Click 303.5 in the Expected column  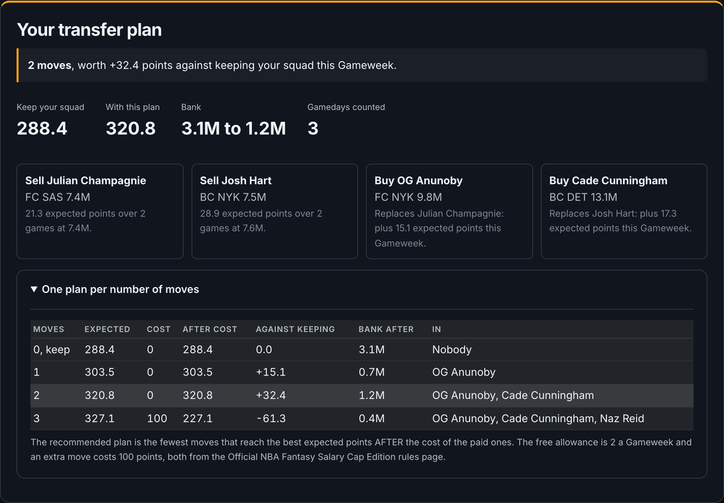click(99, 372)
